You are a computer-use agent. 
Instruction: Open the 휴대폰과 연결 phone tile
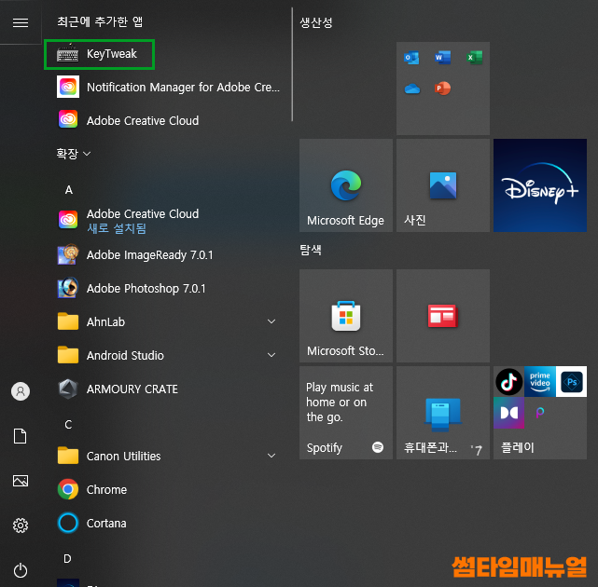click(x=443, y=413)
